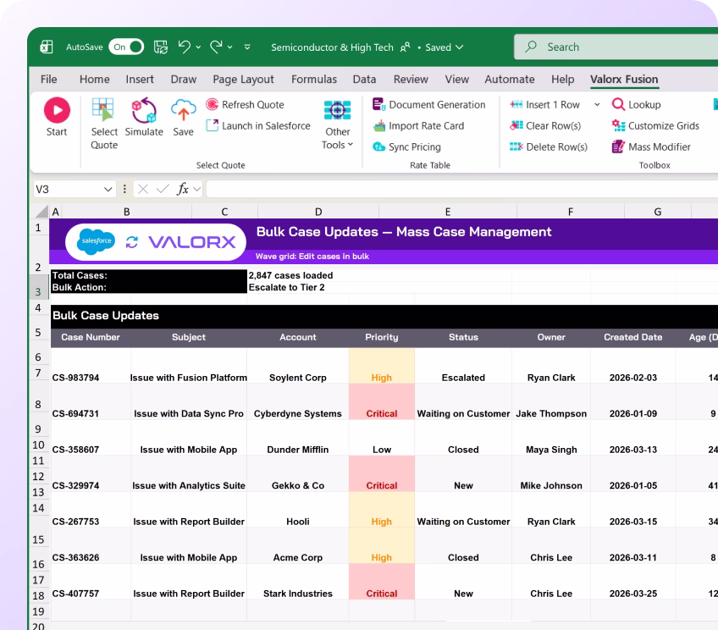Viewport: 718px width, 630px height.
Task: Switch to the Page Layout tab
Action: (x=243, y=80)
